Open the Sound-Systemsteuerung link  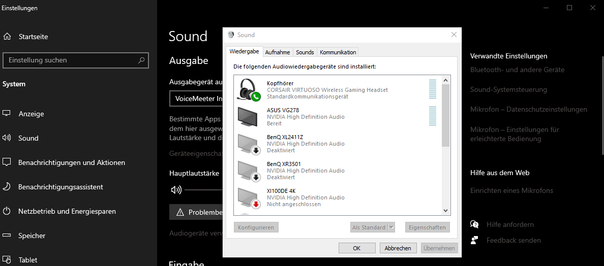[508, 89]
